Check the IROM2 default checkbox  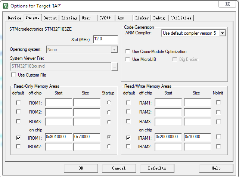18,146
